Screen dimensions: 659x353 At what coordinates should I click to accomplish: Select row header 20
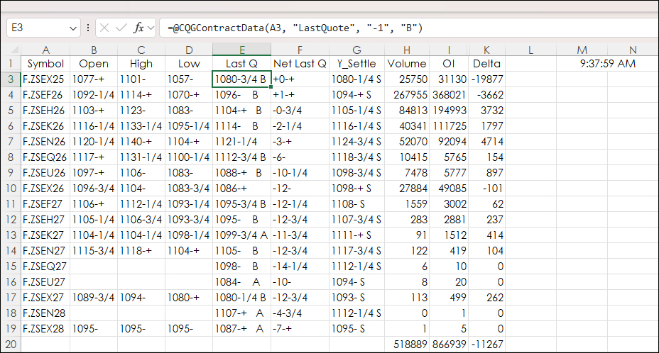point(10,344)
